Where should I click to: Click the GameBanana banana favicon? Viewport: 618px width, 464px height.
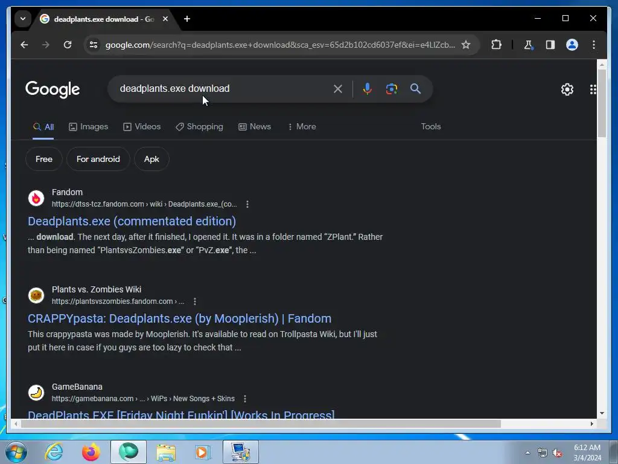point(36,393)
